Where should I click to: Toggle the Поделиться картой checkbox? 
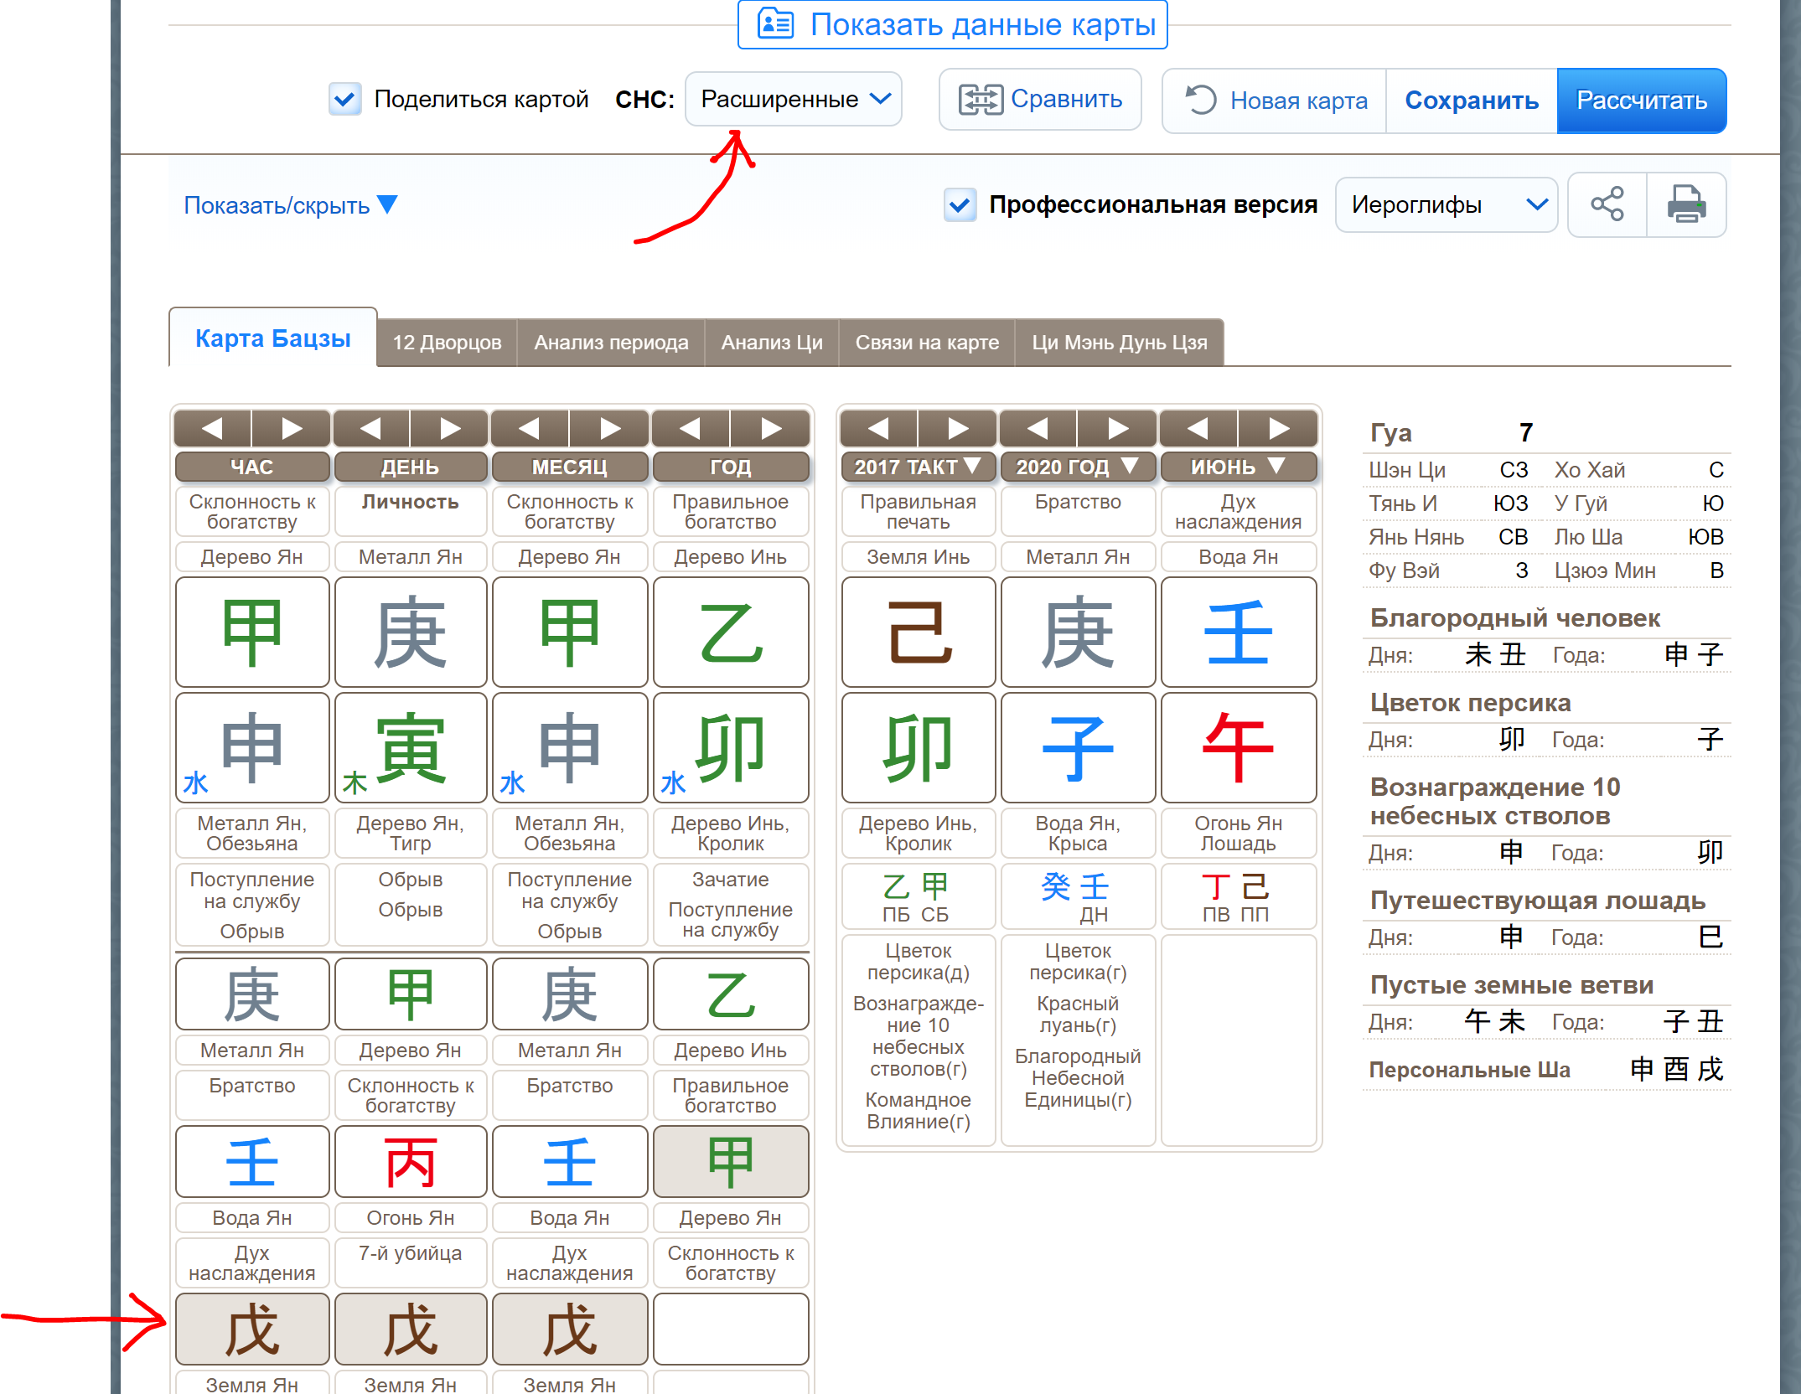coord(344,99)
